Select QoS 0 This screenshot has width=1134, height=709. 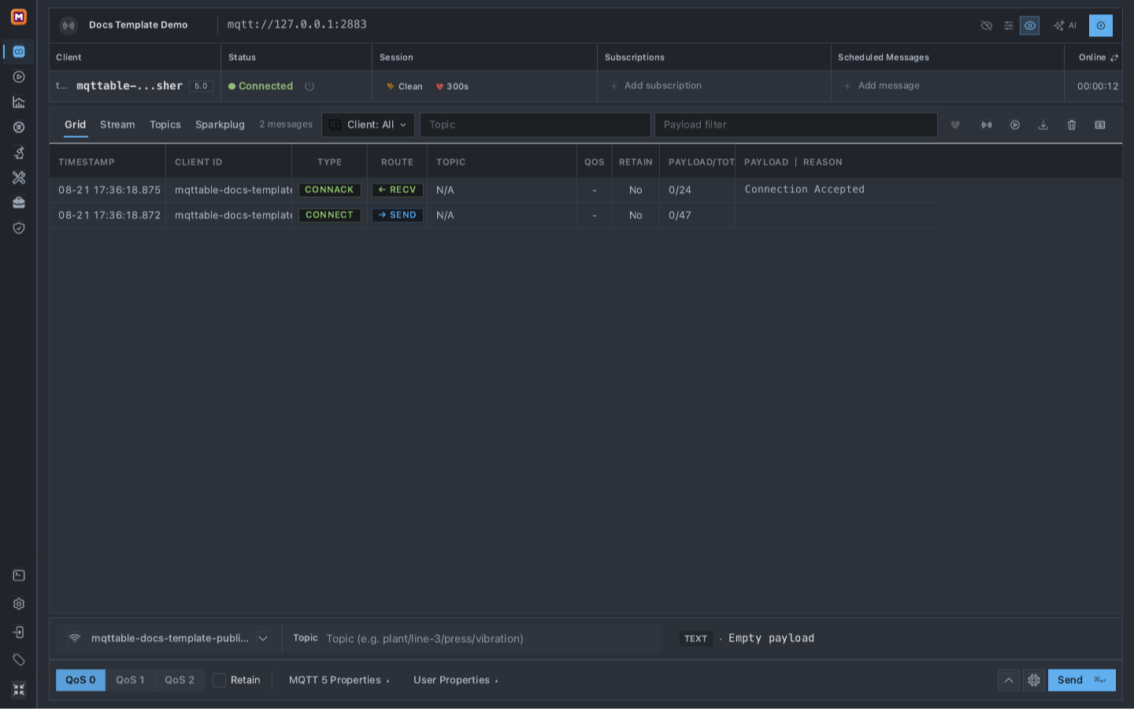click(80, 681)
